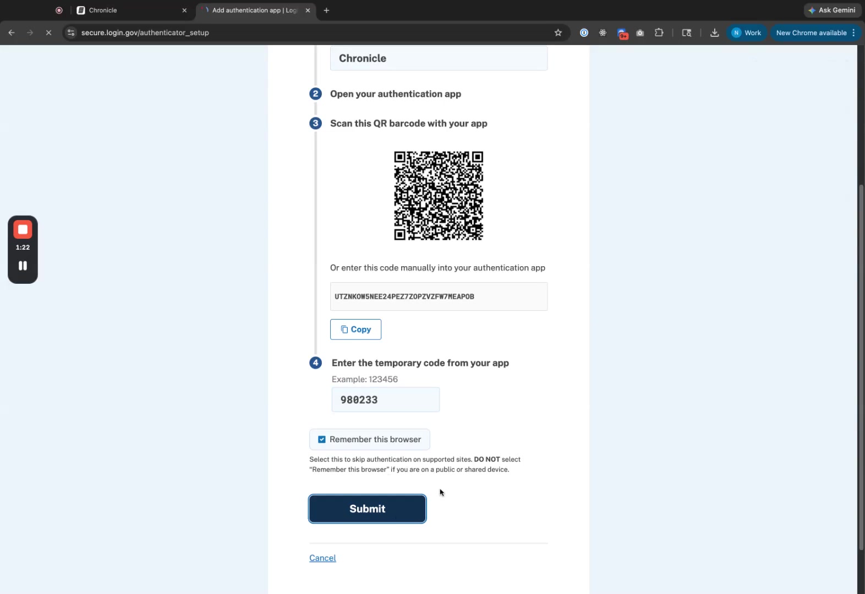Open a new browser tab
Viewport: 865px width, 594px height.
(326, 10)
